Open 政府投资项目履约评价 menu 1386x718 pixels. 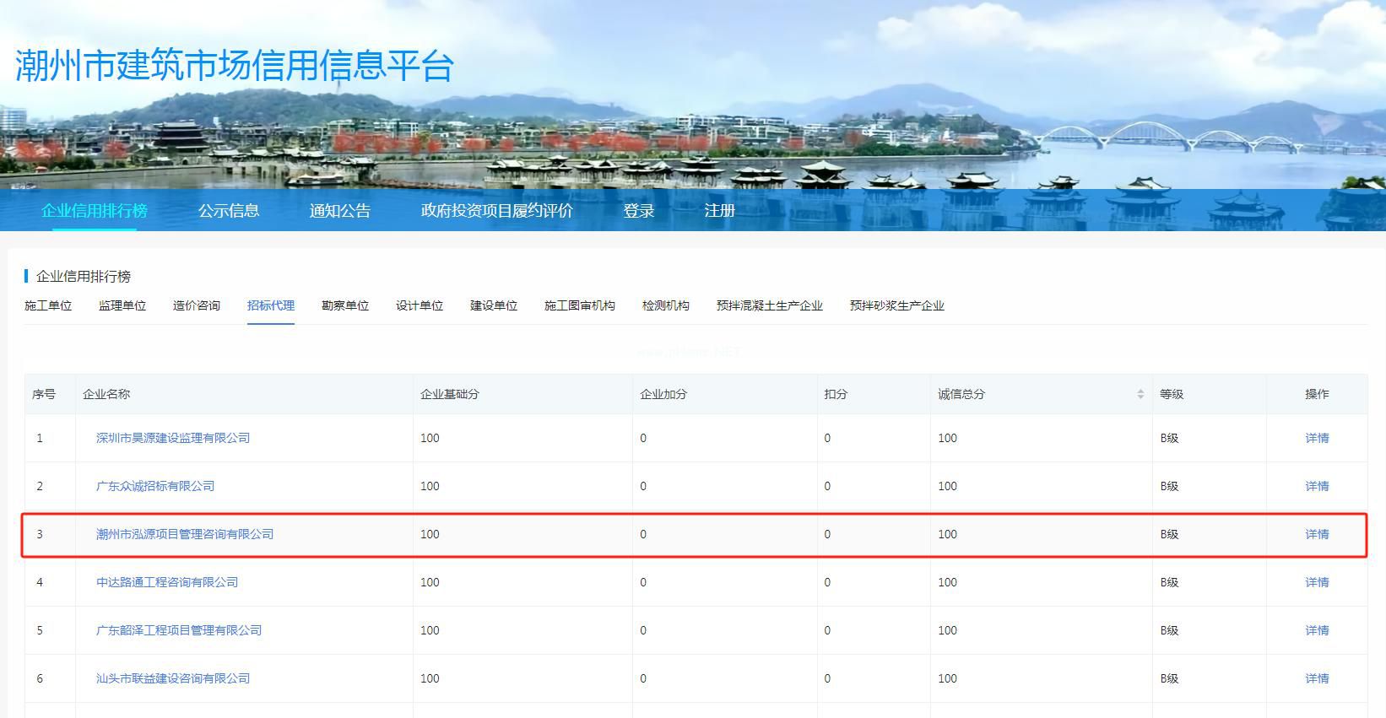coord(497,211)
